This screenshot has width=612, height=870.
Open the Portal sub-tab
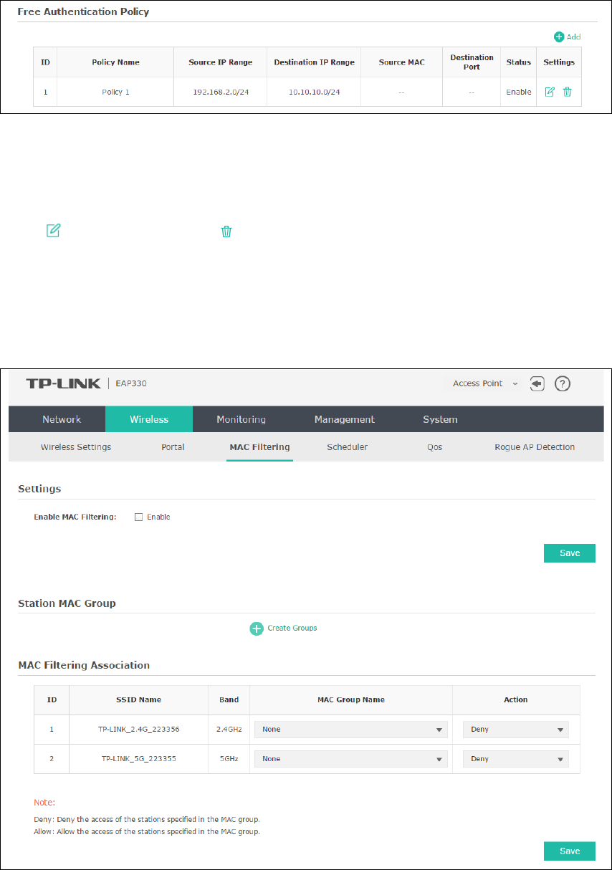coord(173,447)
